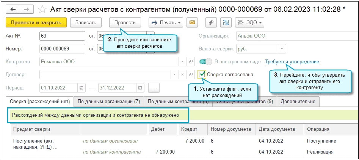Click the 'Провести и закрыть' button
The image size is (359, 160).
36,23
